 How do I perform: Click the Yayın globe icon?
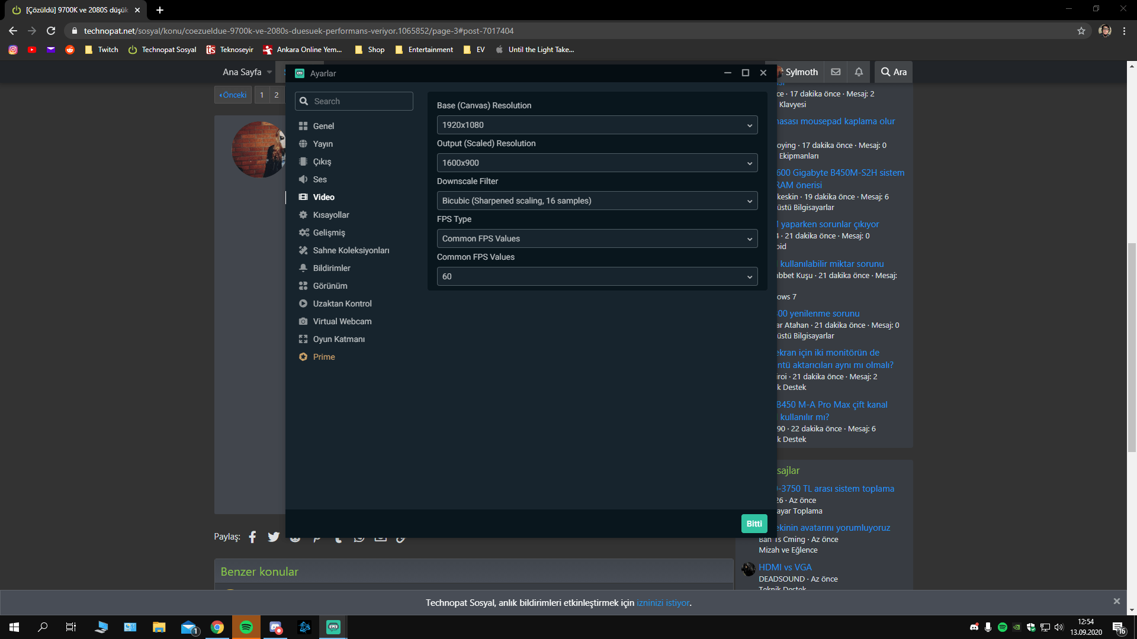click(x=303, y=144)
